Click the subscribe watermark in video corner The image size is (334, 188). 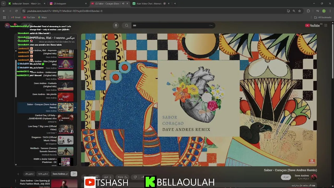click(x=312, y=161)
